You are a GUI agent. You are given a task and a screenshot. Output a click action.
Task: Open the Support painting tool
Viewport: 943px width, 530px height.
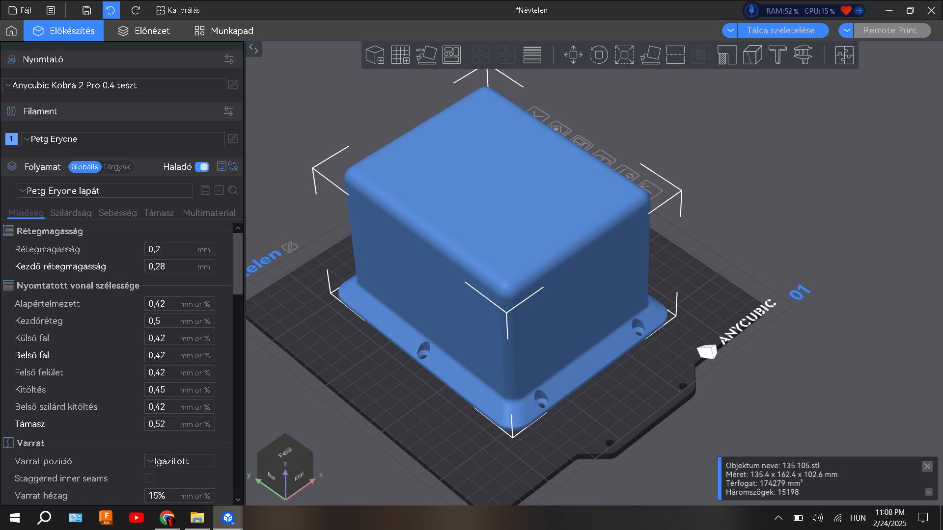point(726,55)
